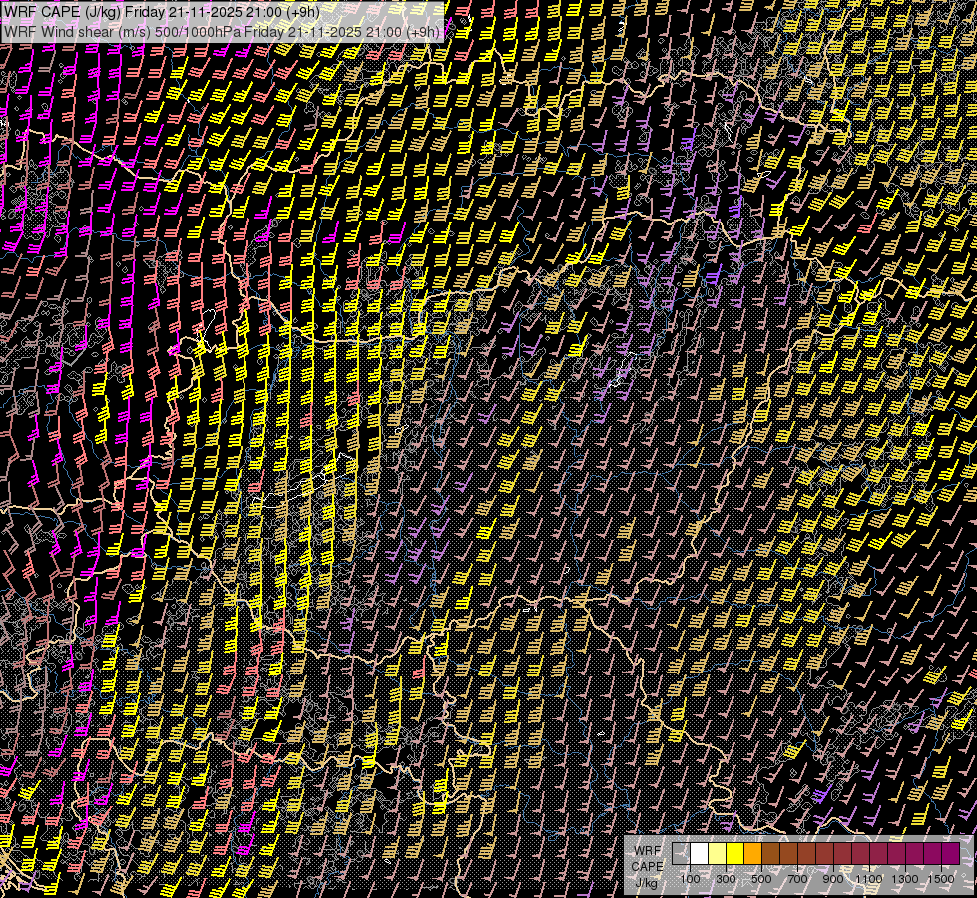Click the CAPE label in the legend
The height and width of the screenshot is (898, 977).
[647, 866]
